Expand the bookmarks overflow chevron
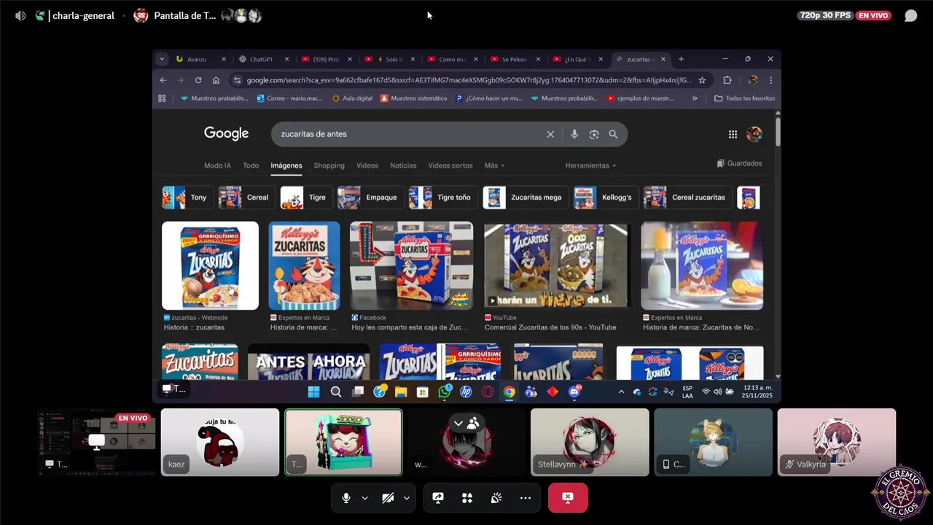 pyautogui.click(x=695, y=98)
